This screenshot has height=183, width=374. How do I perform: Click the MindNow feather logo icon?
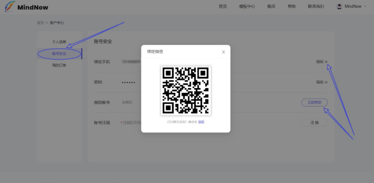point(10,7)
